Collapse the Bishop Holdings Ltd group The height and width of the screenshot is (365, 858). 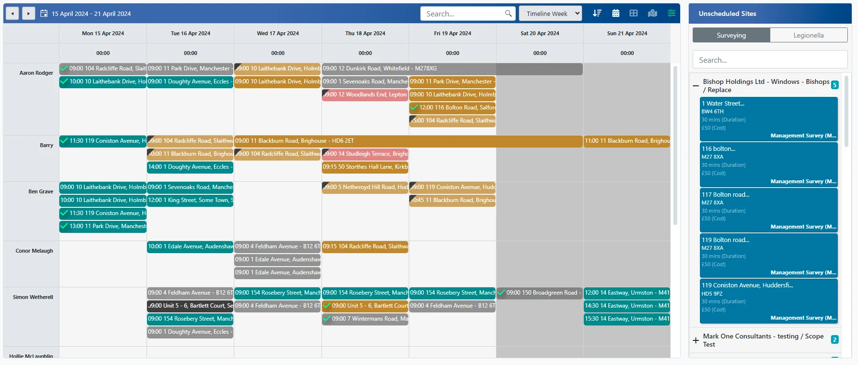[x=696, y=86]
